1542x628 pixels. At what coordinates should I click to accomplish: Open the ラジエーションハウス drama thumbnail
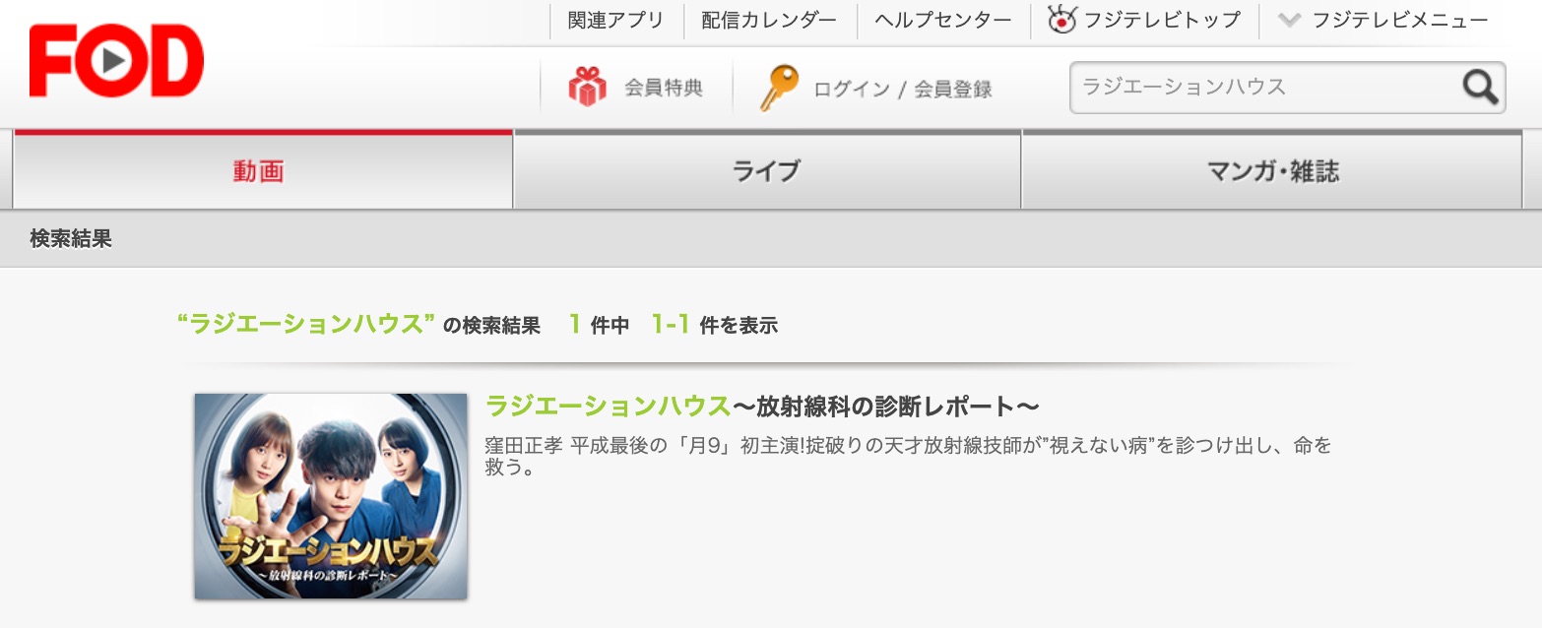click(x=331, y=496)
